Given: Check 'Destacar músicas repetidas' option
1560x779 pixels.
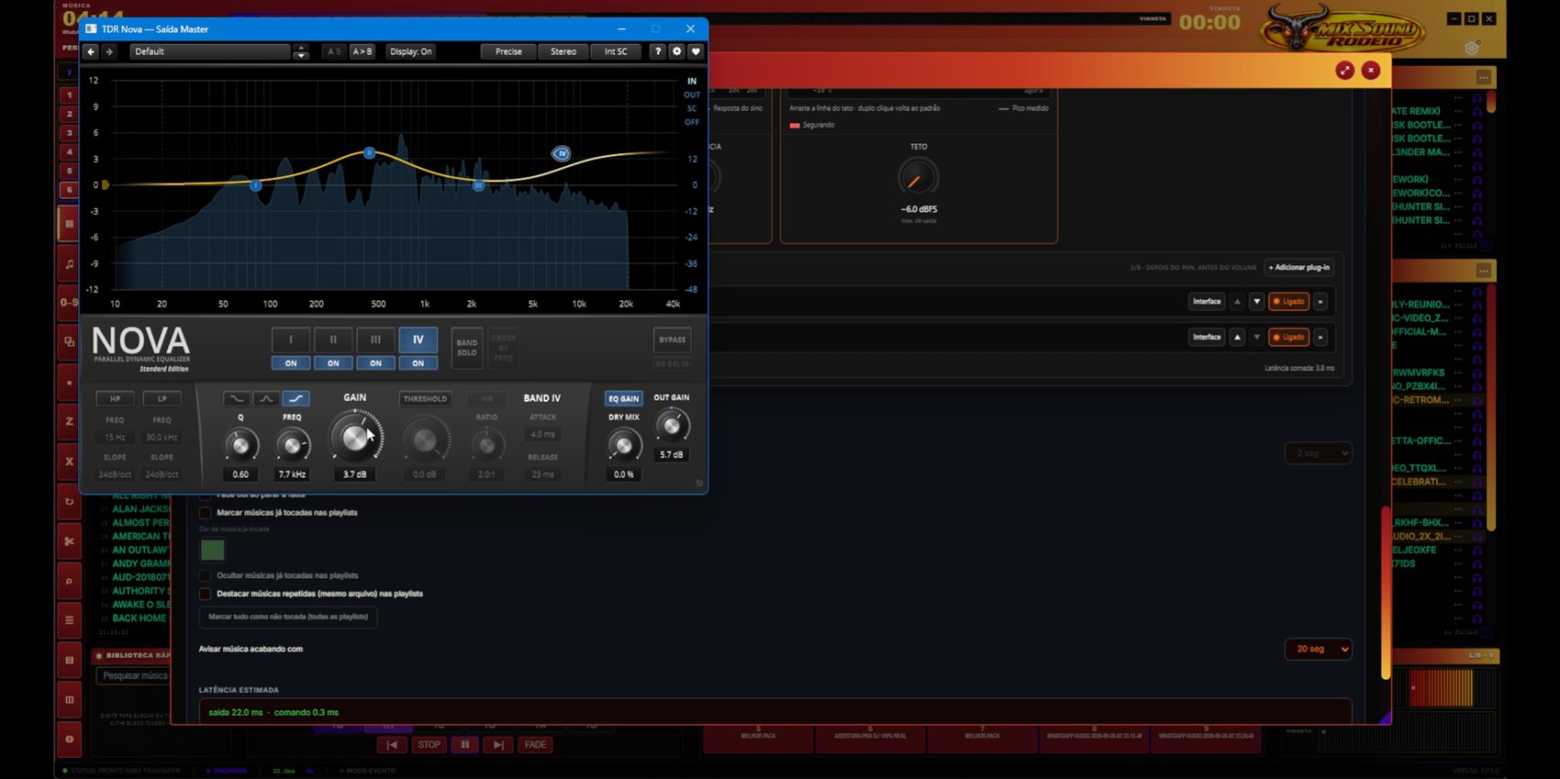Looking at the screenshot, I should [x=206, y=594].
